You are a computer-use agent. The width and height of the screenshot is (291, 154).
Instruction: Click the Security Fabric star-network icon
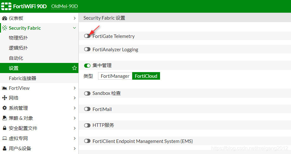tap(5, 28)
